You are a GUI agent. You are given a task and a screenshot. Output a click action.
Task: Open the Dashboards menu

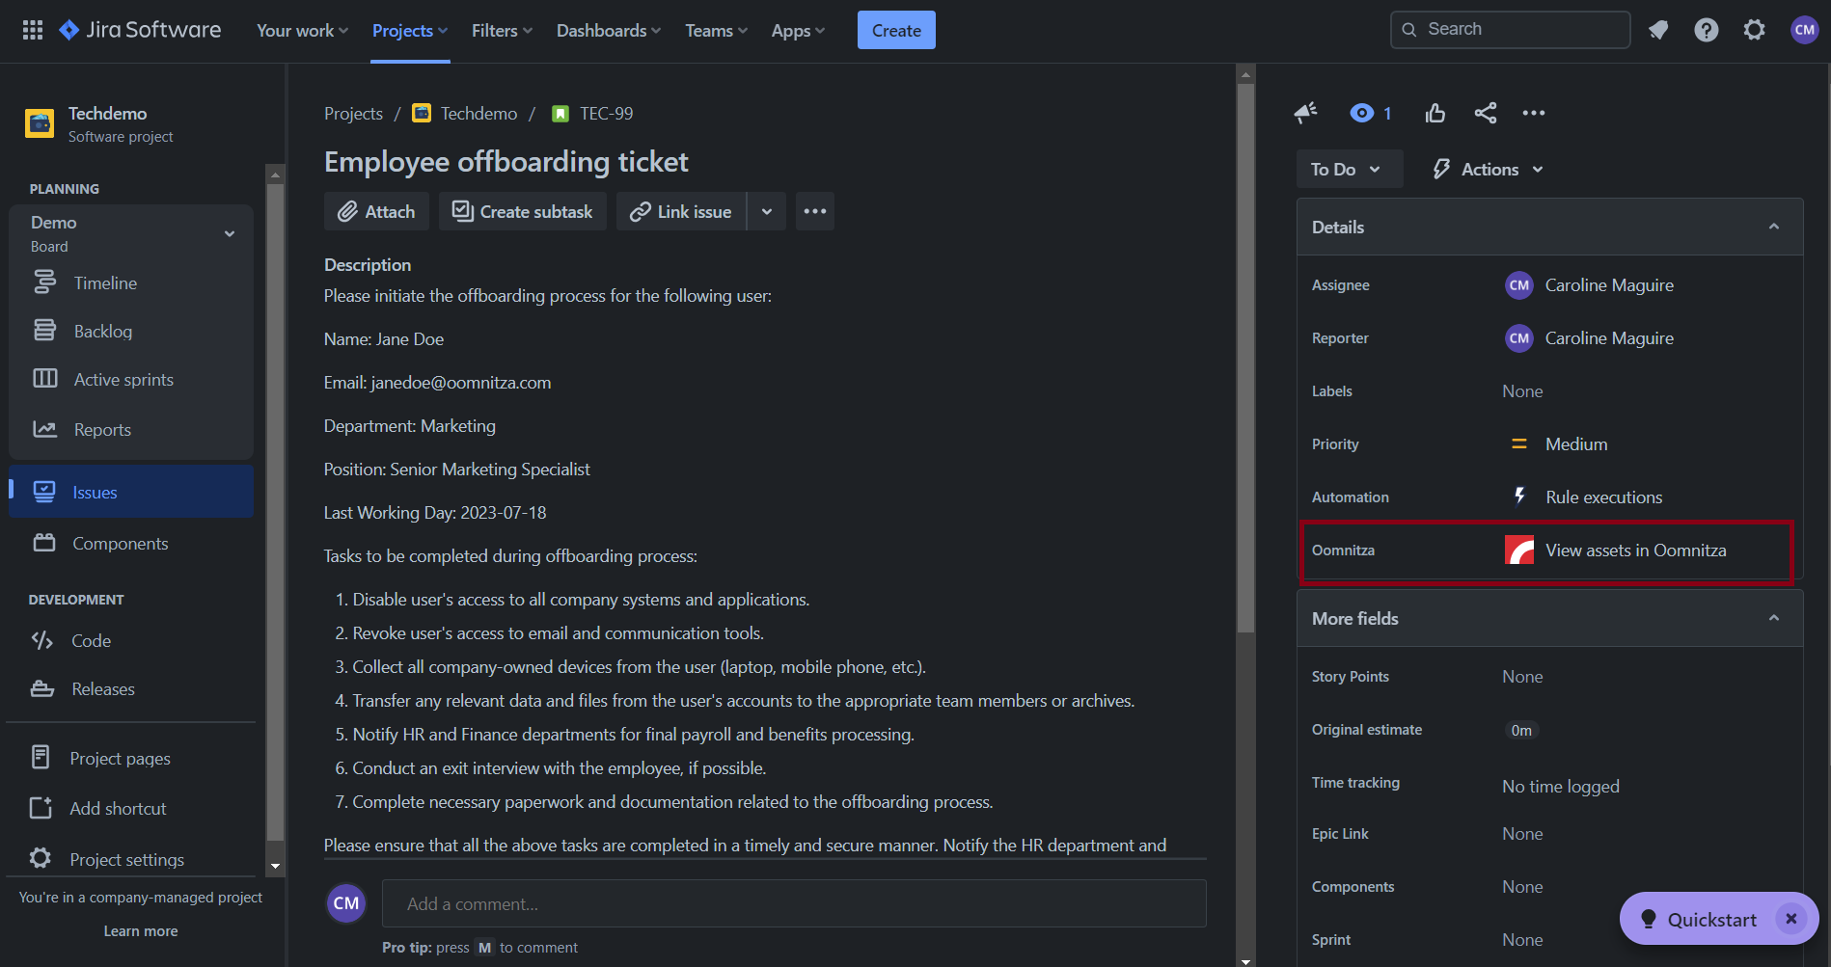tap(608, 31)
